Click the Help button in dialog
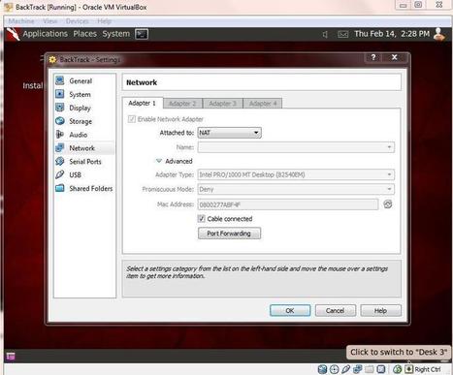The height and width of the screenshot is (375, 453). click(380, 310)
